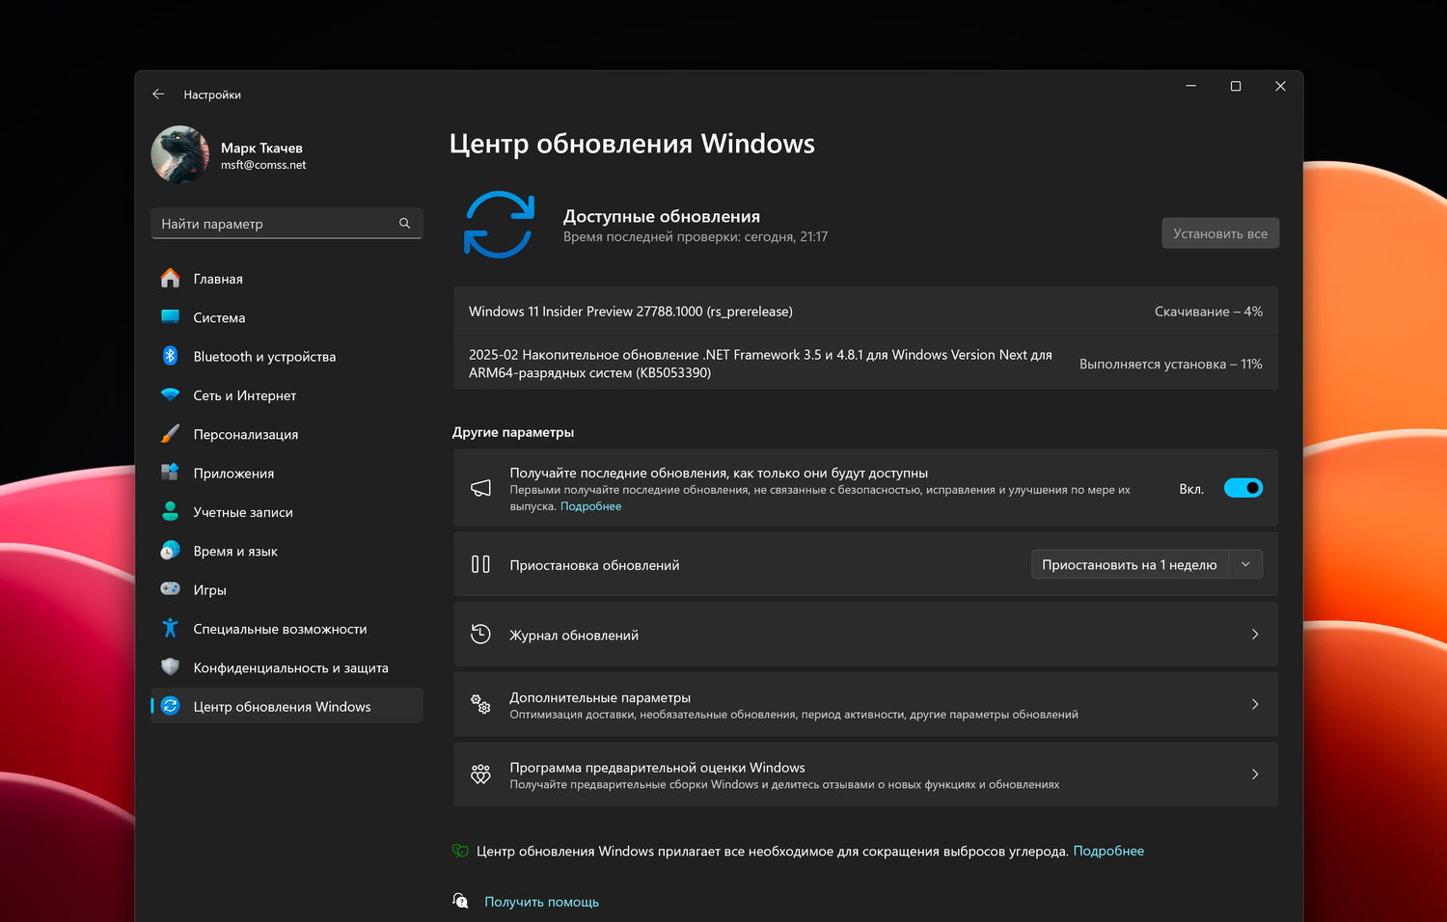The image size is (1447, 922).
Task: Click the Установить все button
Action: 1219,232
